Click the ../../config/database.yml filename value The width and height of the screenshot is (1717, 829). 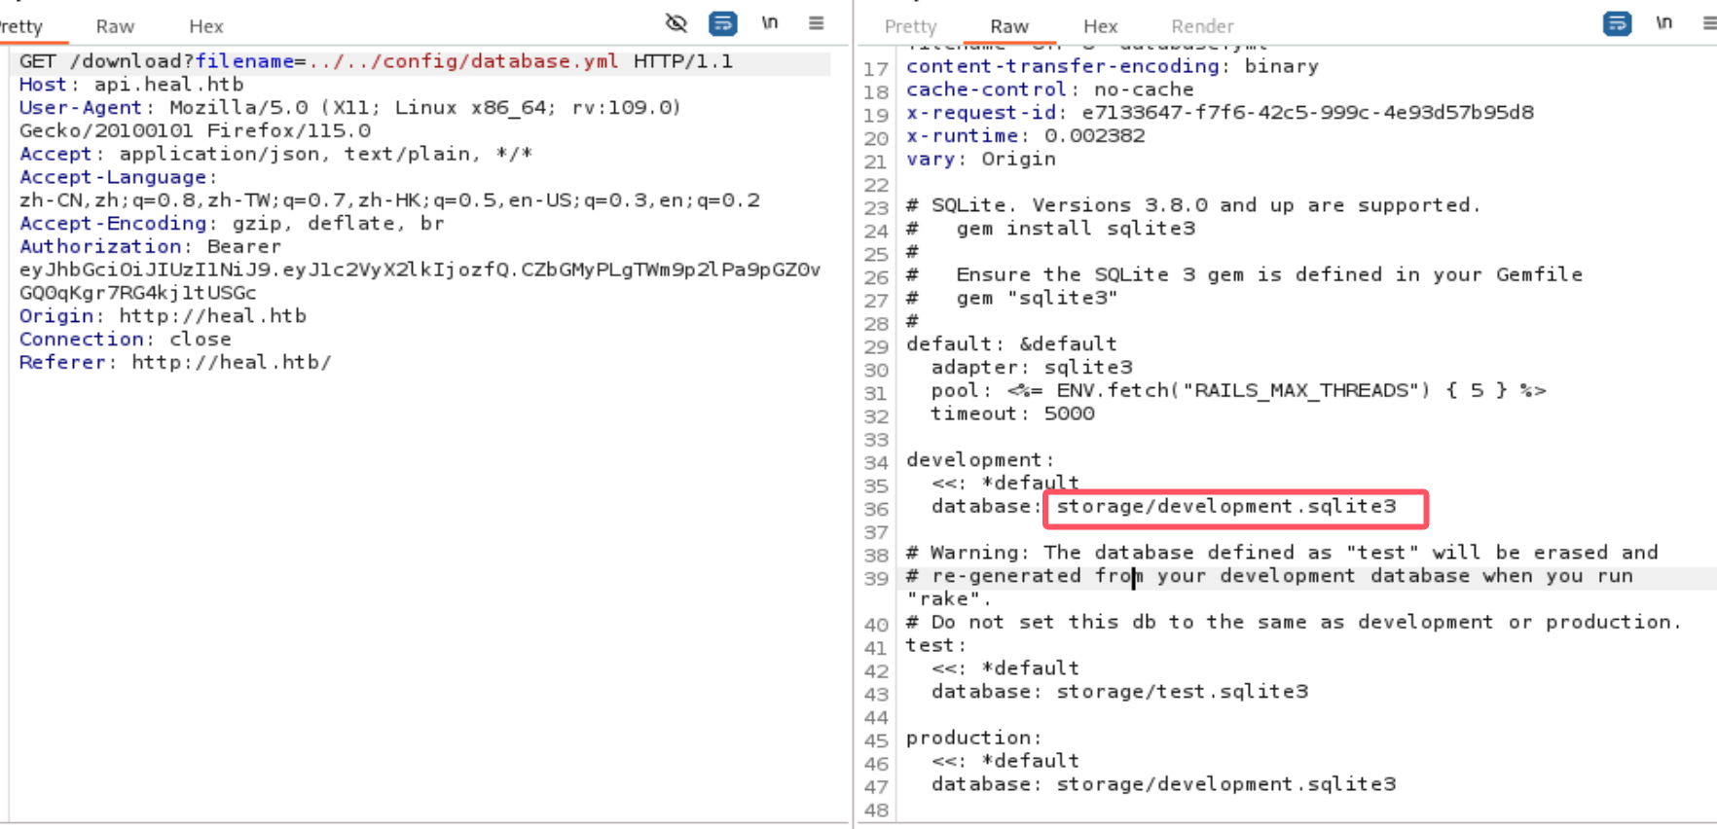tap(463, 61)
